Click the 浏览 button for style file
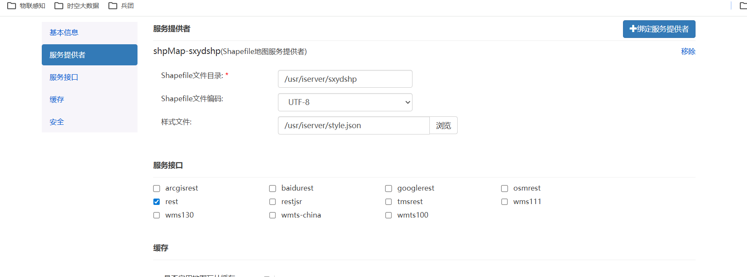This screenshot has height=277, width=747. [x=443, y=126]
